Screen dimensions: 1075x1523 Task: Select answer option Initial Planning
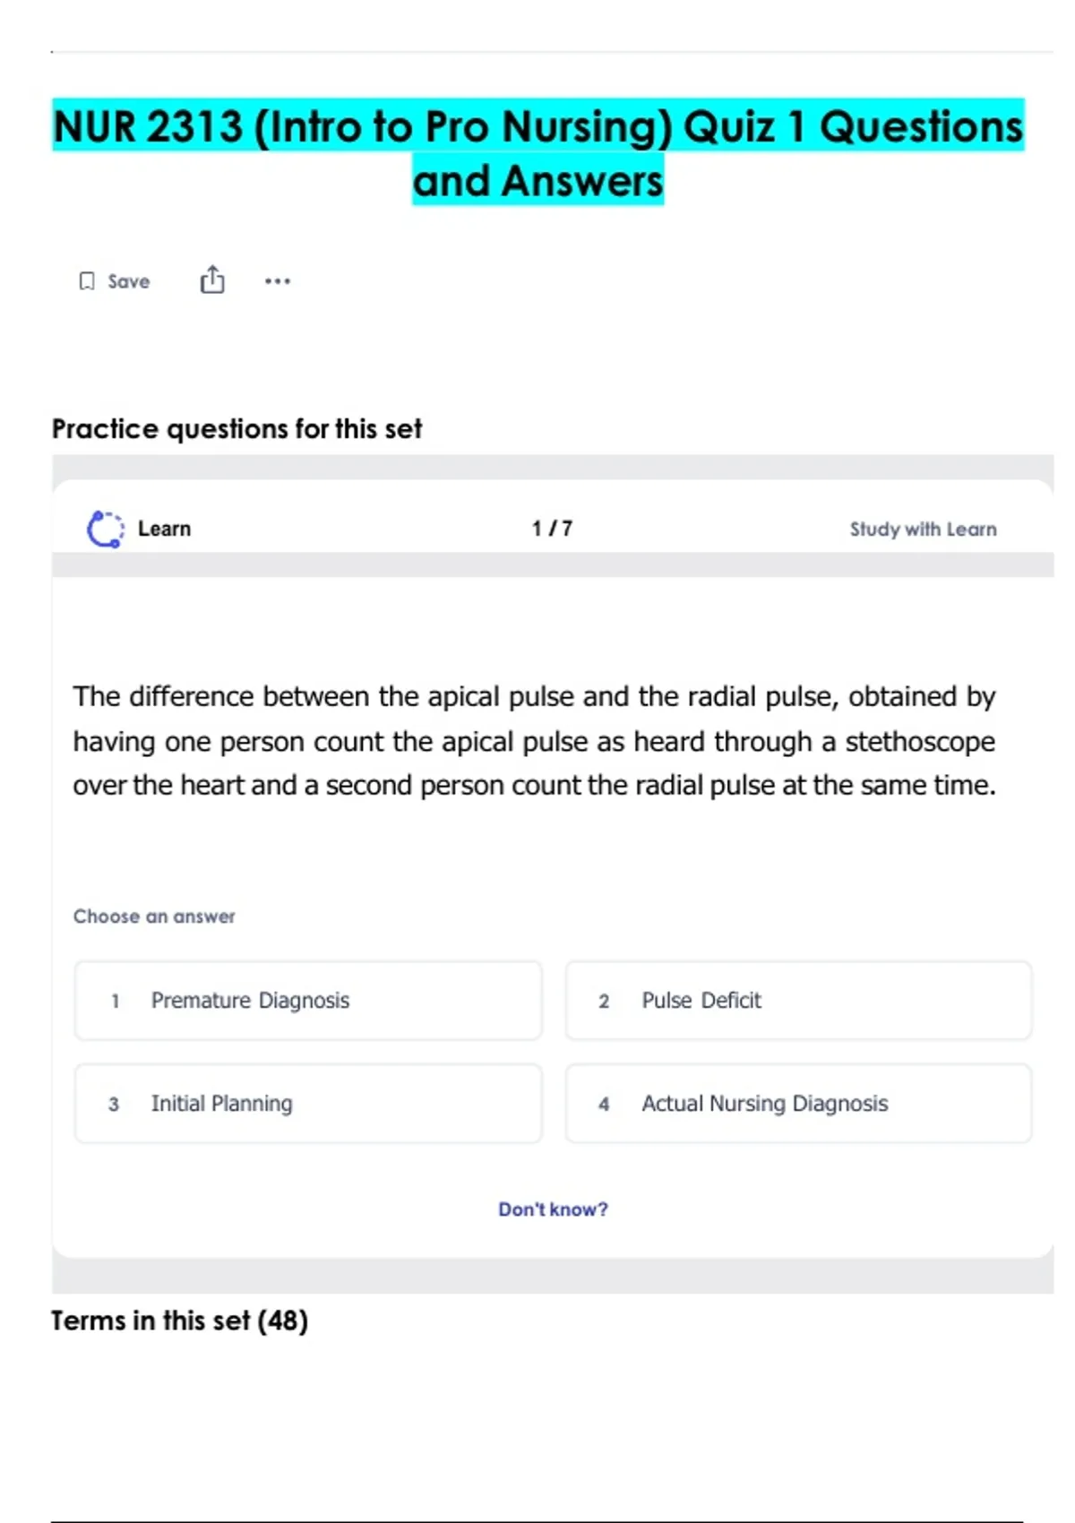[x=308, y=1104]
